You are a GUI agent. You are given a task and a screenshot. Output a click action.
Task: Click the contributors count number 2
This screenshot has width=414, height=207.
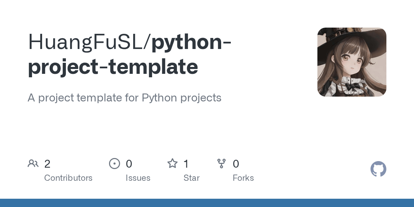(x=47, y=164)
